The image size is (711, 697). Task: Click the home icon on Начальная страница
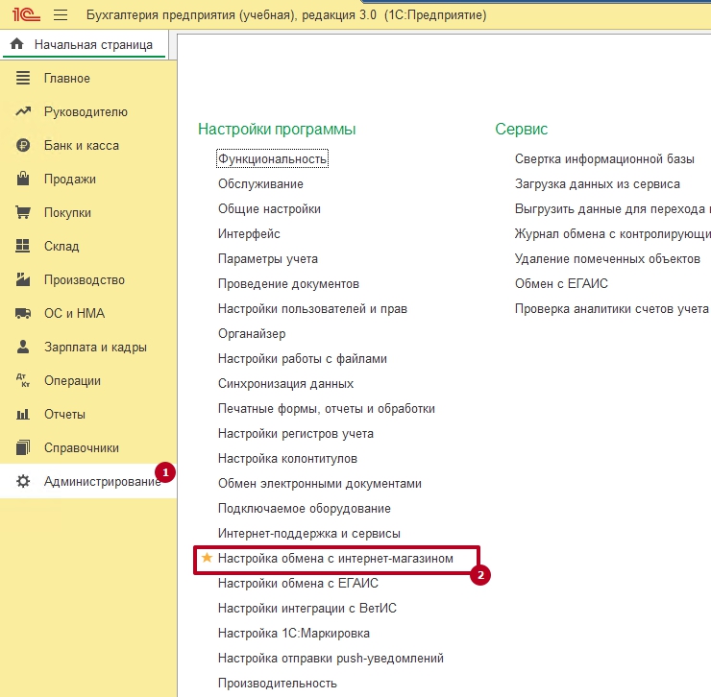[x=17, y=44]
